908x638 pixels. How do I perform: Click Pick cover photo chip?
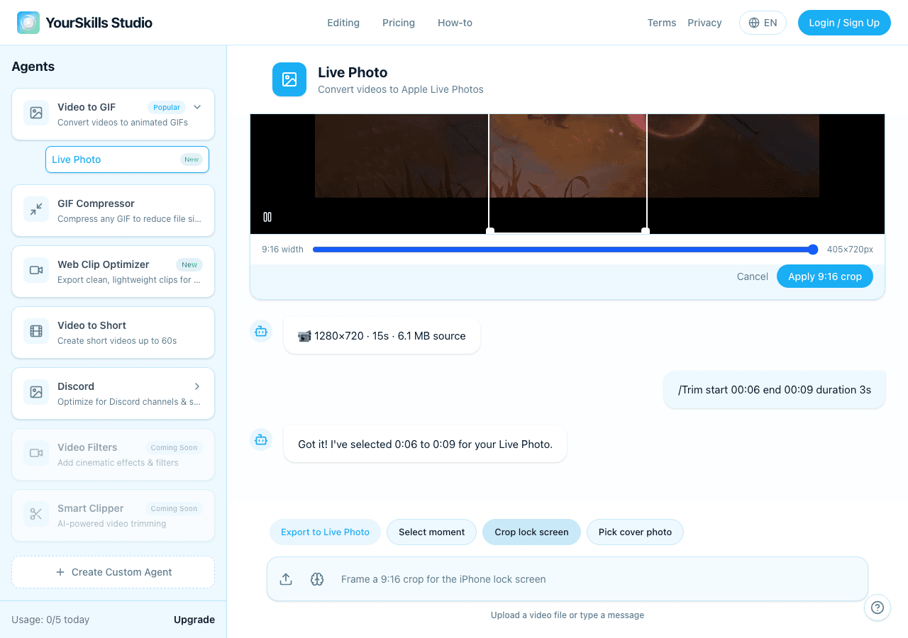coord(635,532)
